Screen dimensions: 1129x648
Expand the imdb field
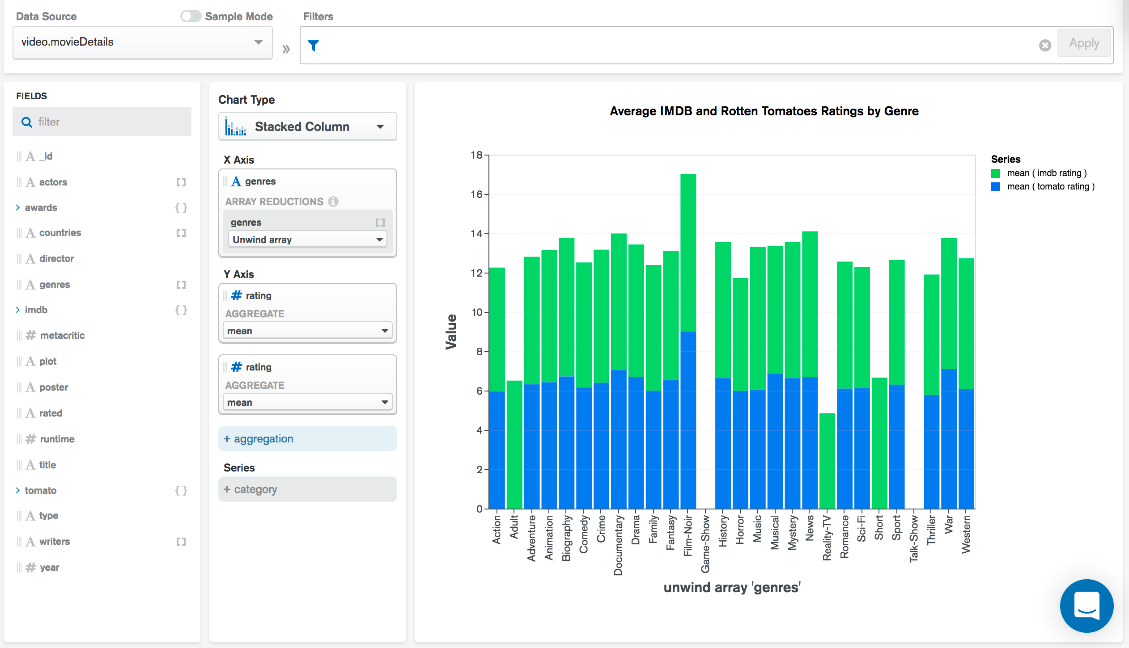coord(18,309)
